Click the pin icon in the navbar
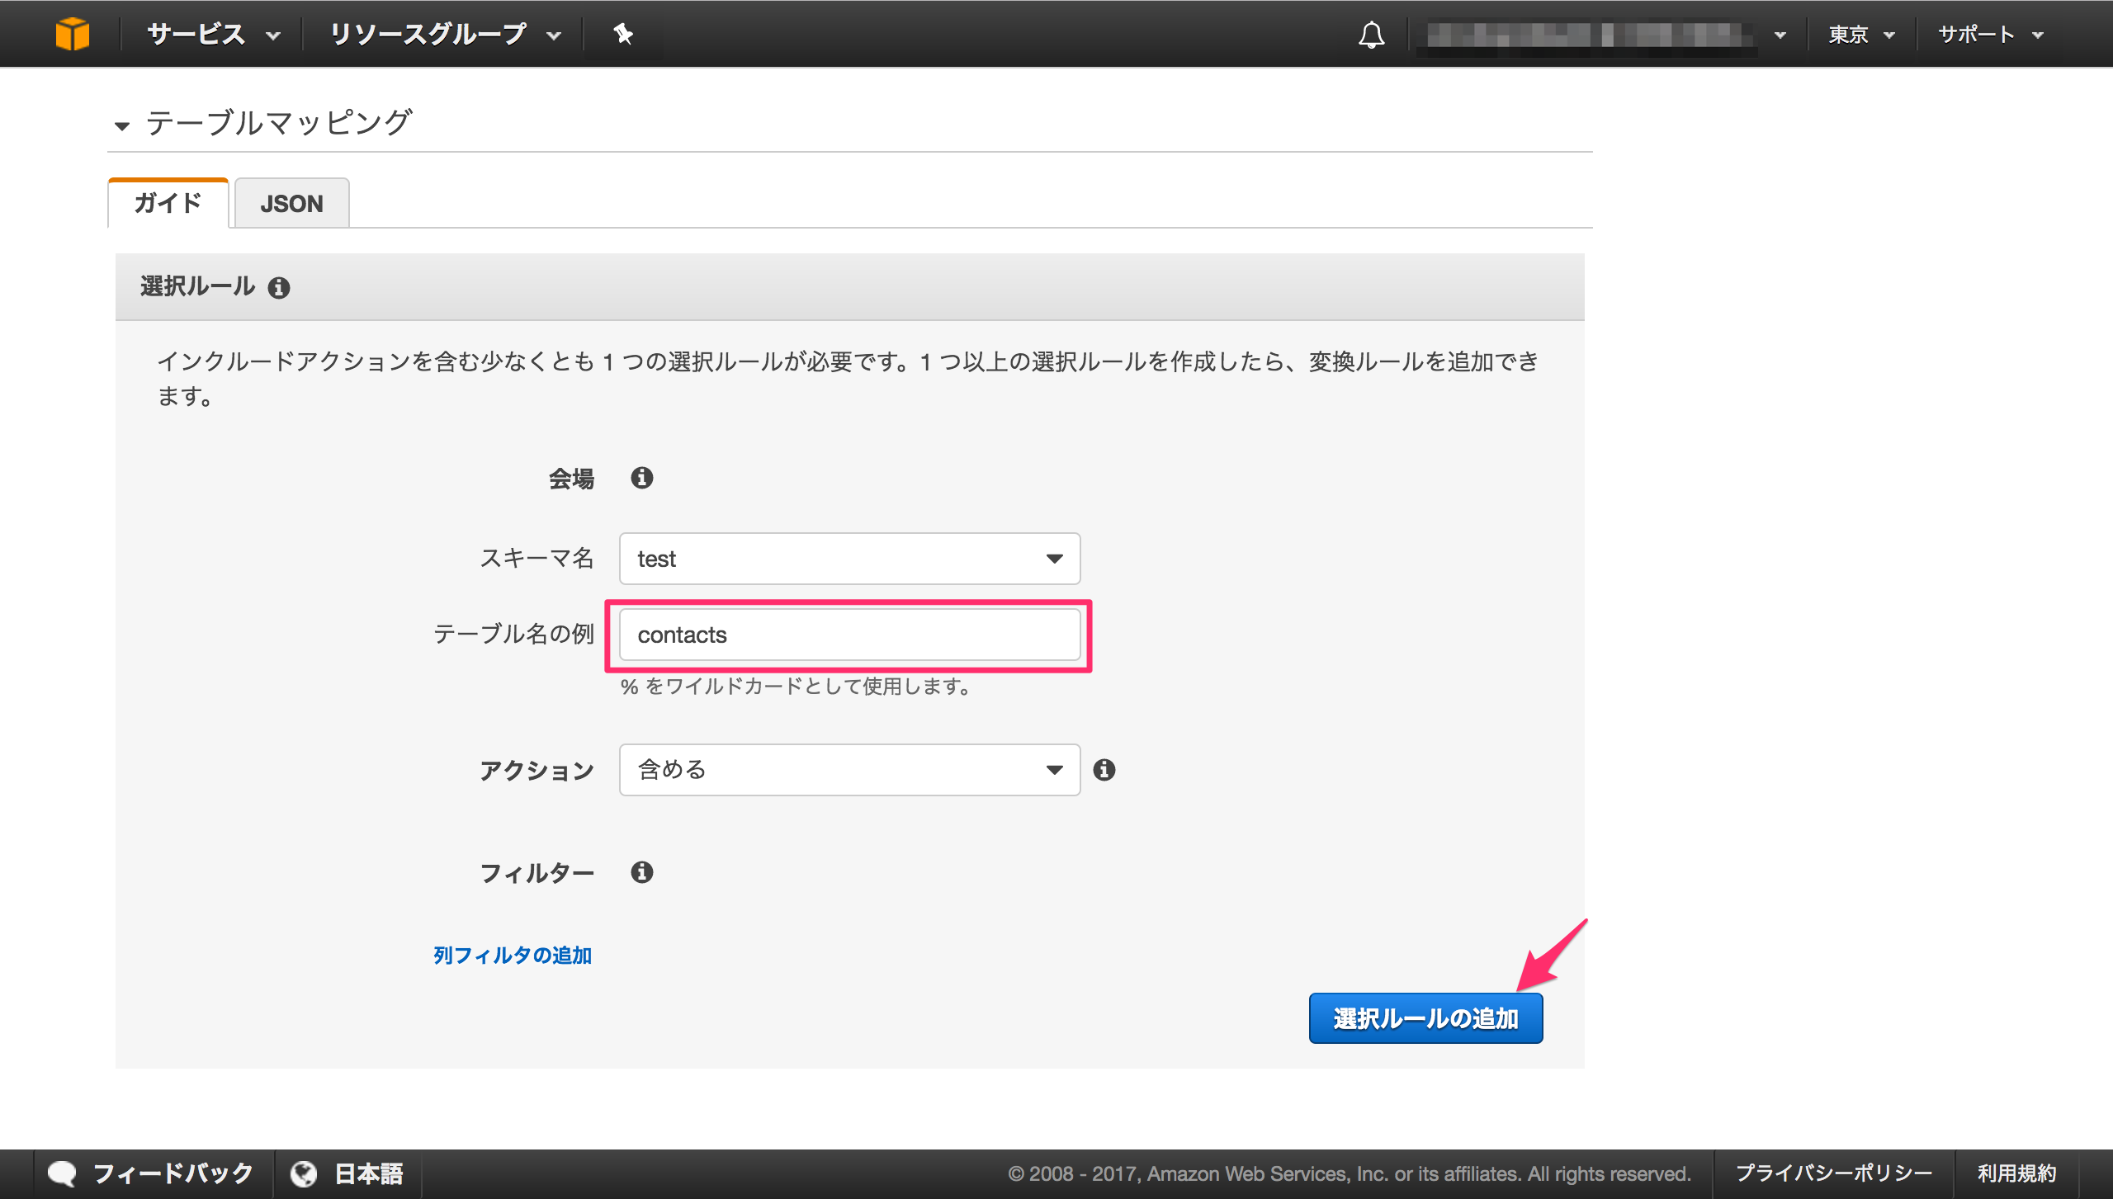This screenshot has width=2113, height=1199. click(x=623, y=34)
